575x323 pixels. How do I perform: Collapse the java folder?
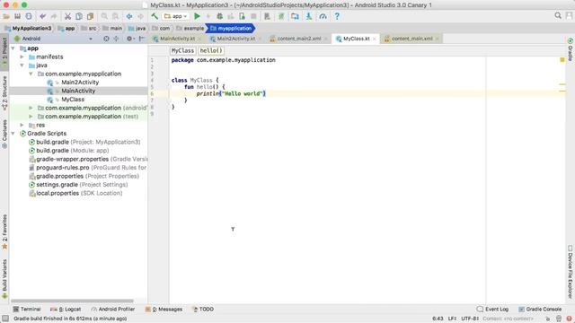(22, 65)
